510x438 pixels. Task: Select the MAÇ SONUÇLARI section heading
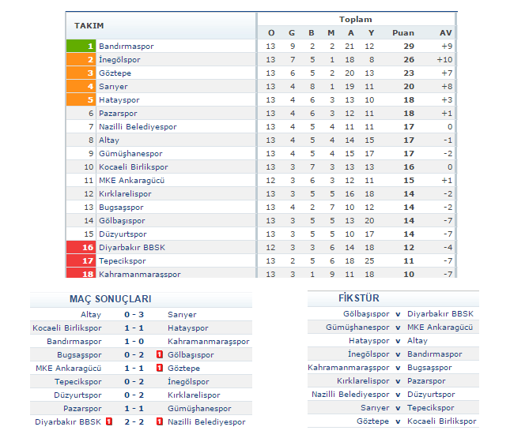pos(111,299)
